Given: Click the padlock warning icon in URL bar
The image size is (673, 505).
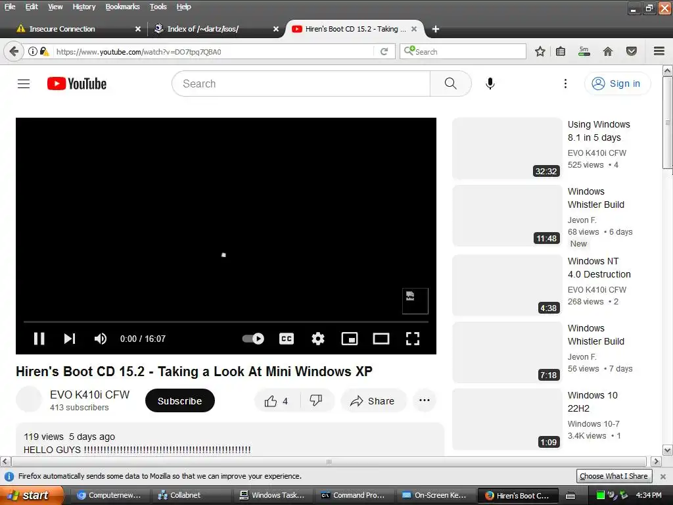Looking at the screenshot, I should click(x=45, y=51).
